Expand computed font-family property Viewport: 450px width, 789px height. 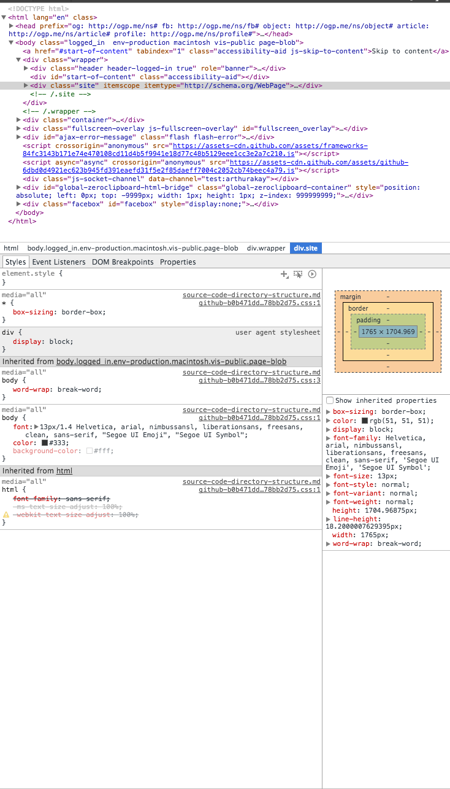point(328,438)
